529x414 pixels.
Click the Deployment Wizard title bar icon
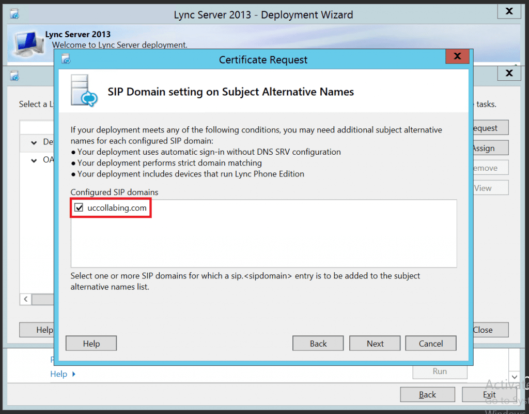14,14
